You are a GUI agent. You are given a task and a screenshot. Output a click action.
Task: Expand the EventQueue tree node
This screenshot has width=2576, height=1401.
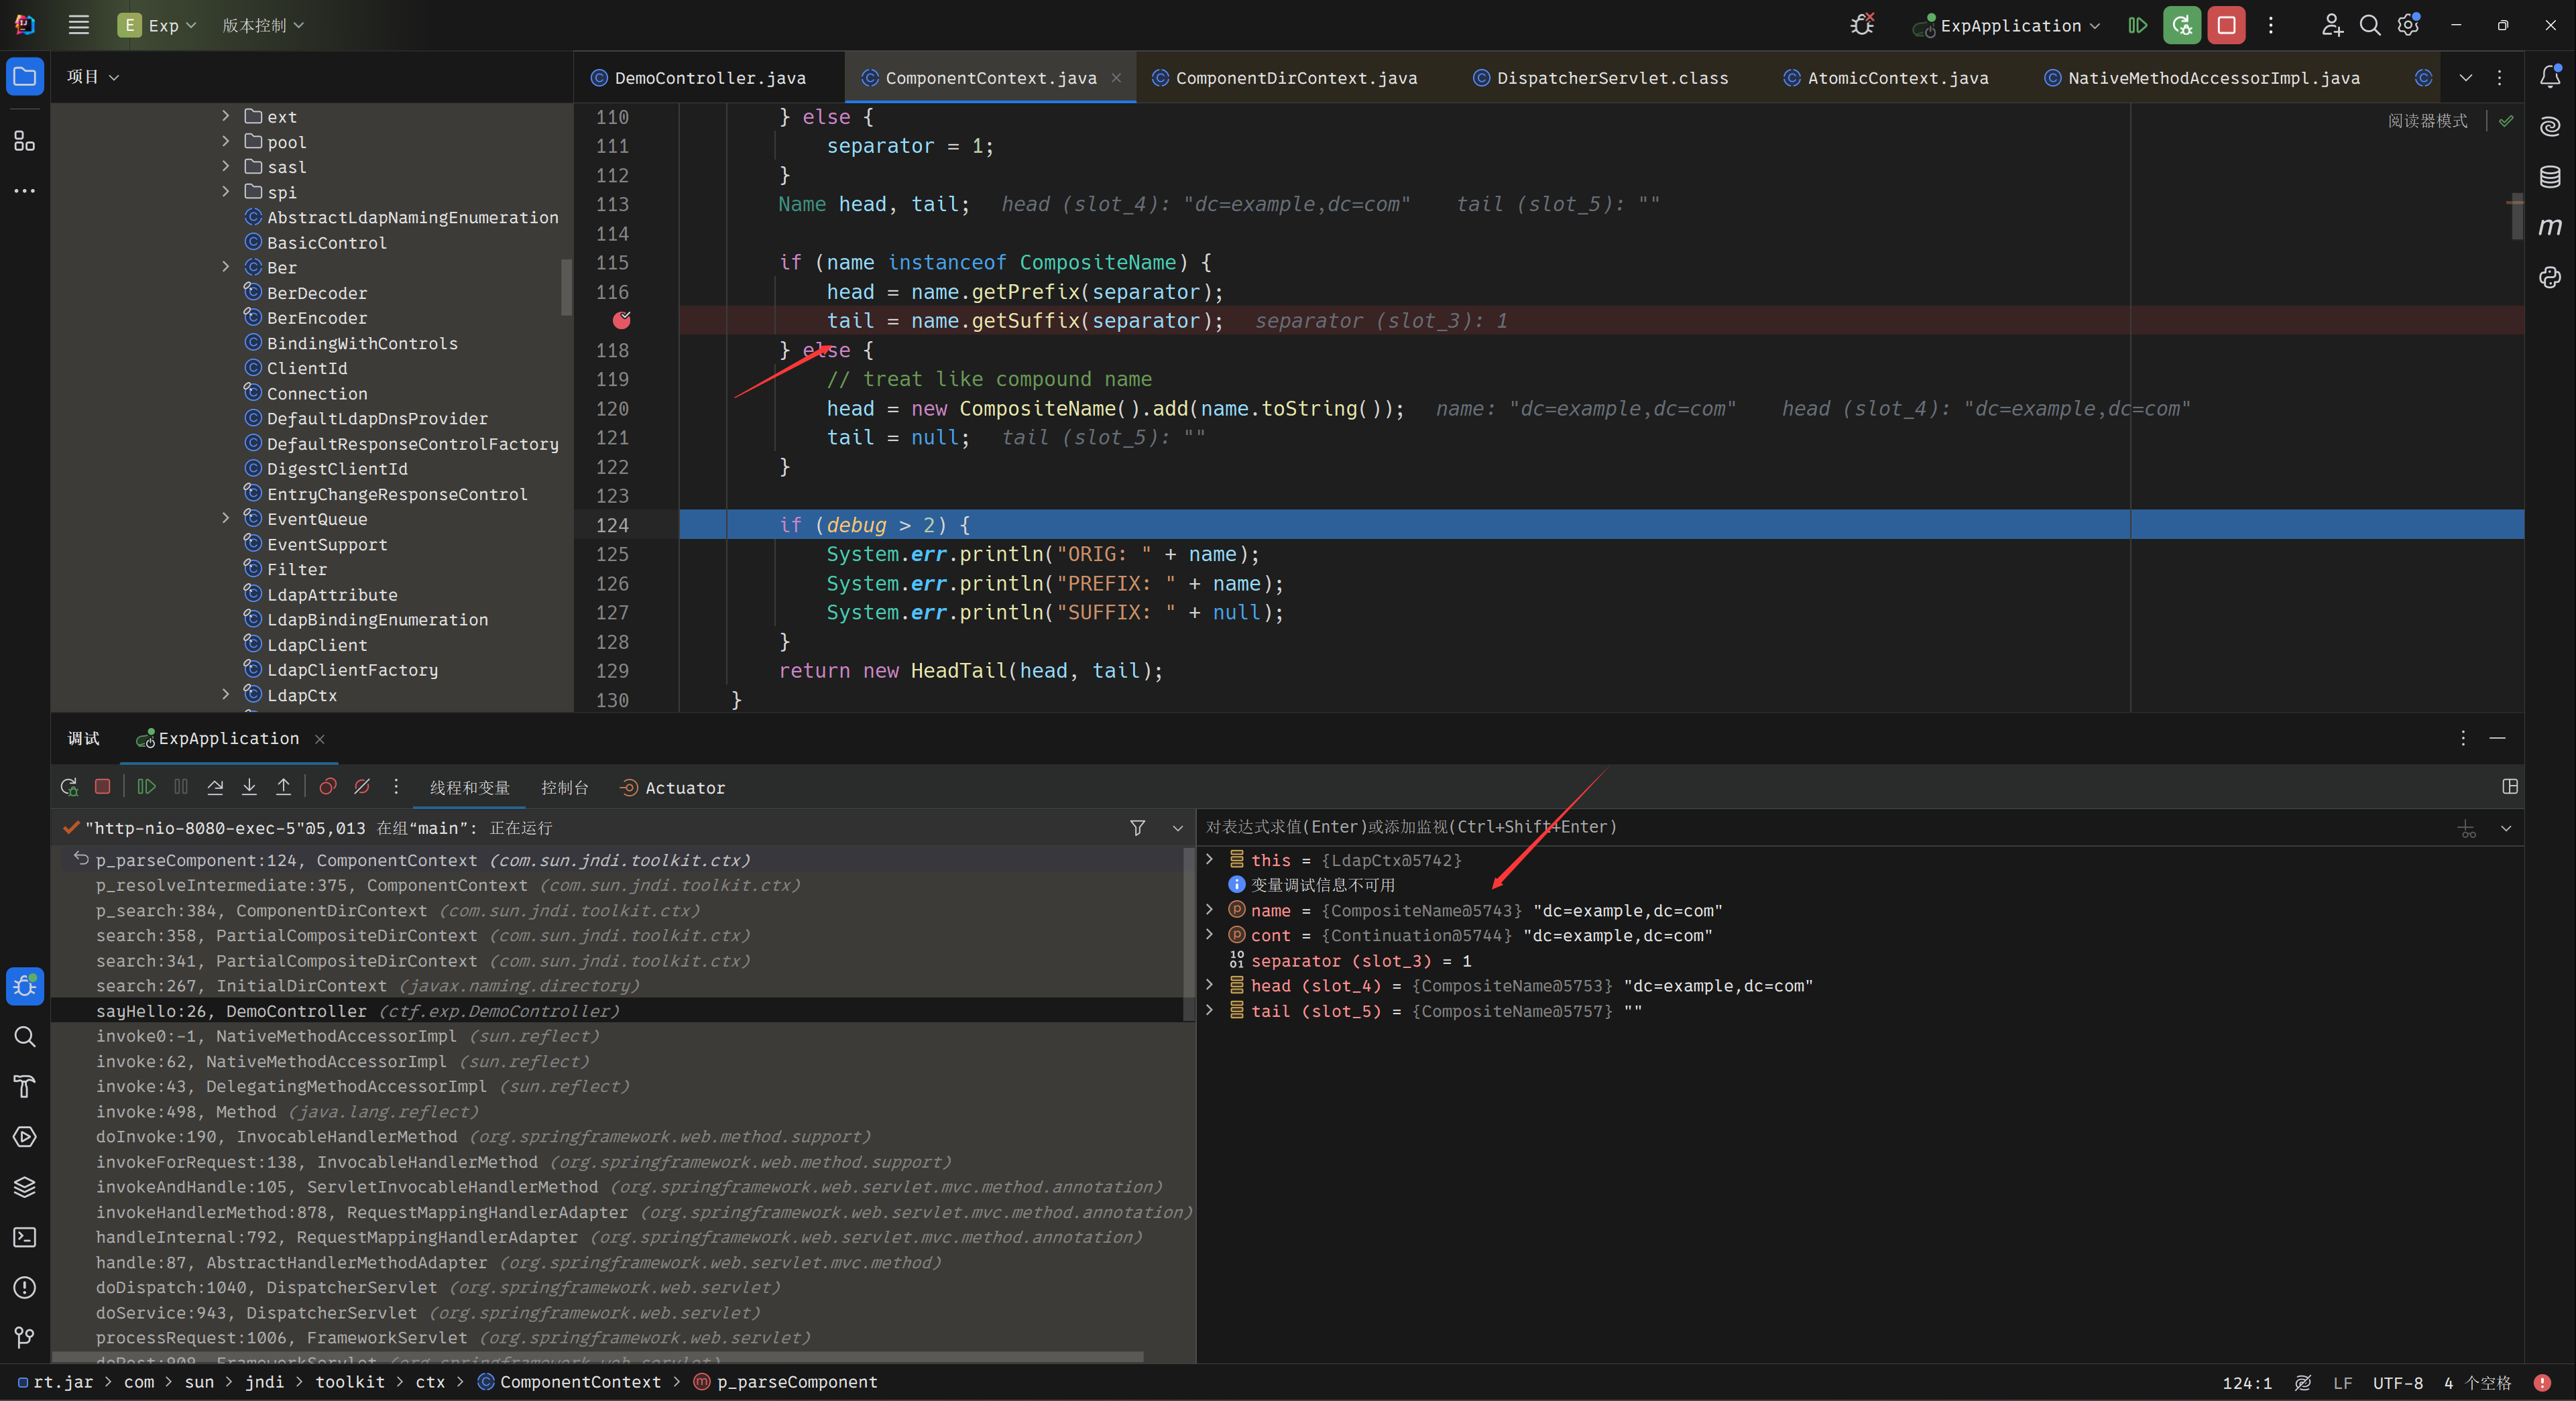[x=226, y=518]
